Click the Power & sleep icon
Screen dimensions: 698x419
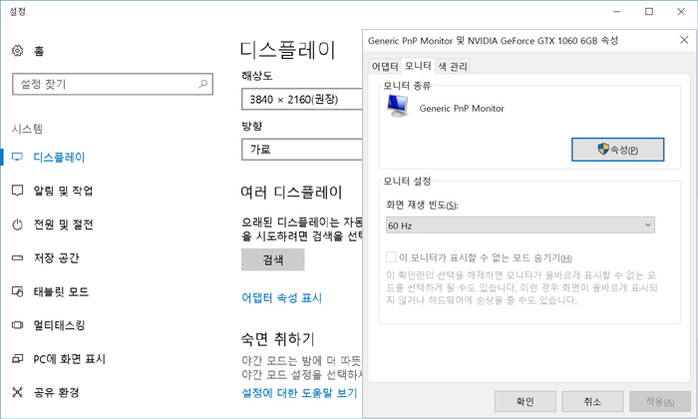click(x=17, y=224)
